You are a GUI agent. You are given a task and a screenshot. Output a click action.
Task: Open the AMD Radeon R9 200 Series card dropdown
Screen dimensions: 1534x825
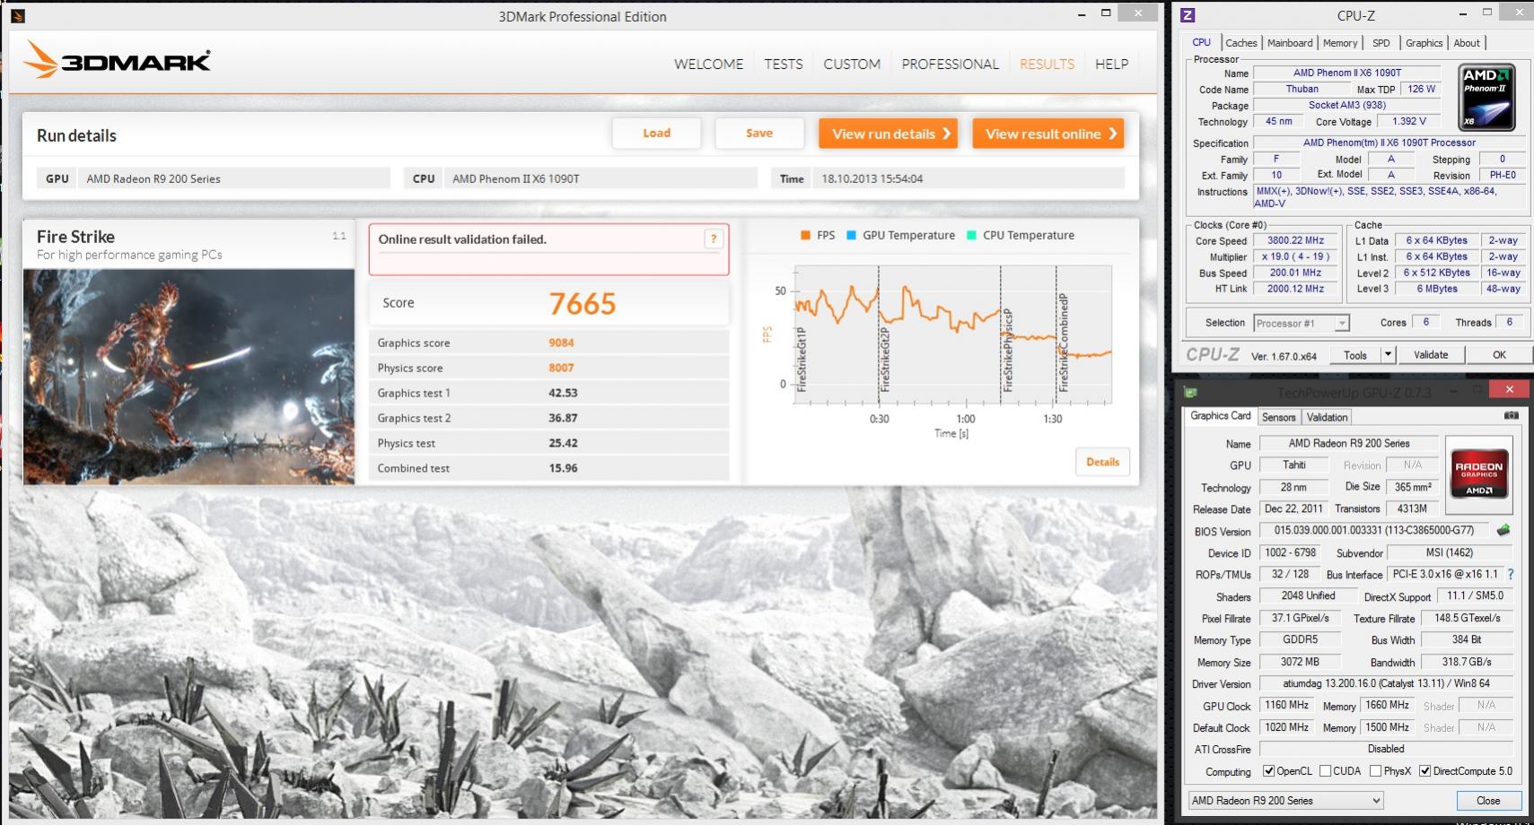pos(1285,801)
